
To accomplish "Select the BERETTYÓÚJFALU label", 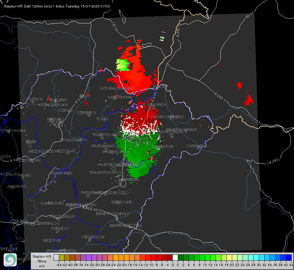I will (113, 214).
